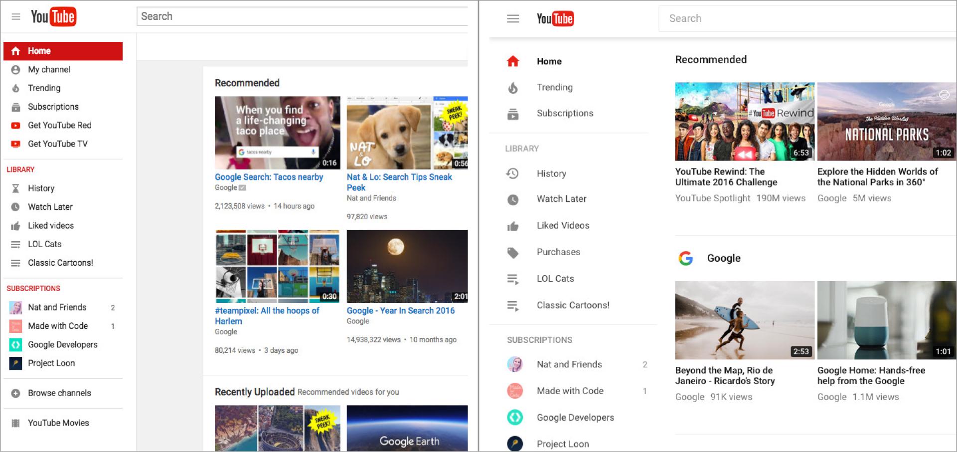Open Google Search: Tacos nearby video link
Screen dimensions: 957x452
tap(269, 177)
